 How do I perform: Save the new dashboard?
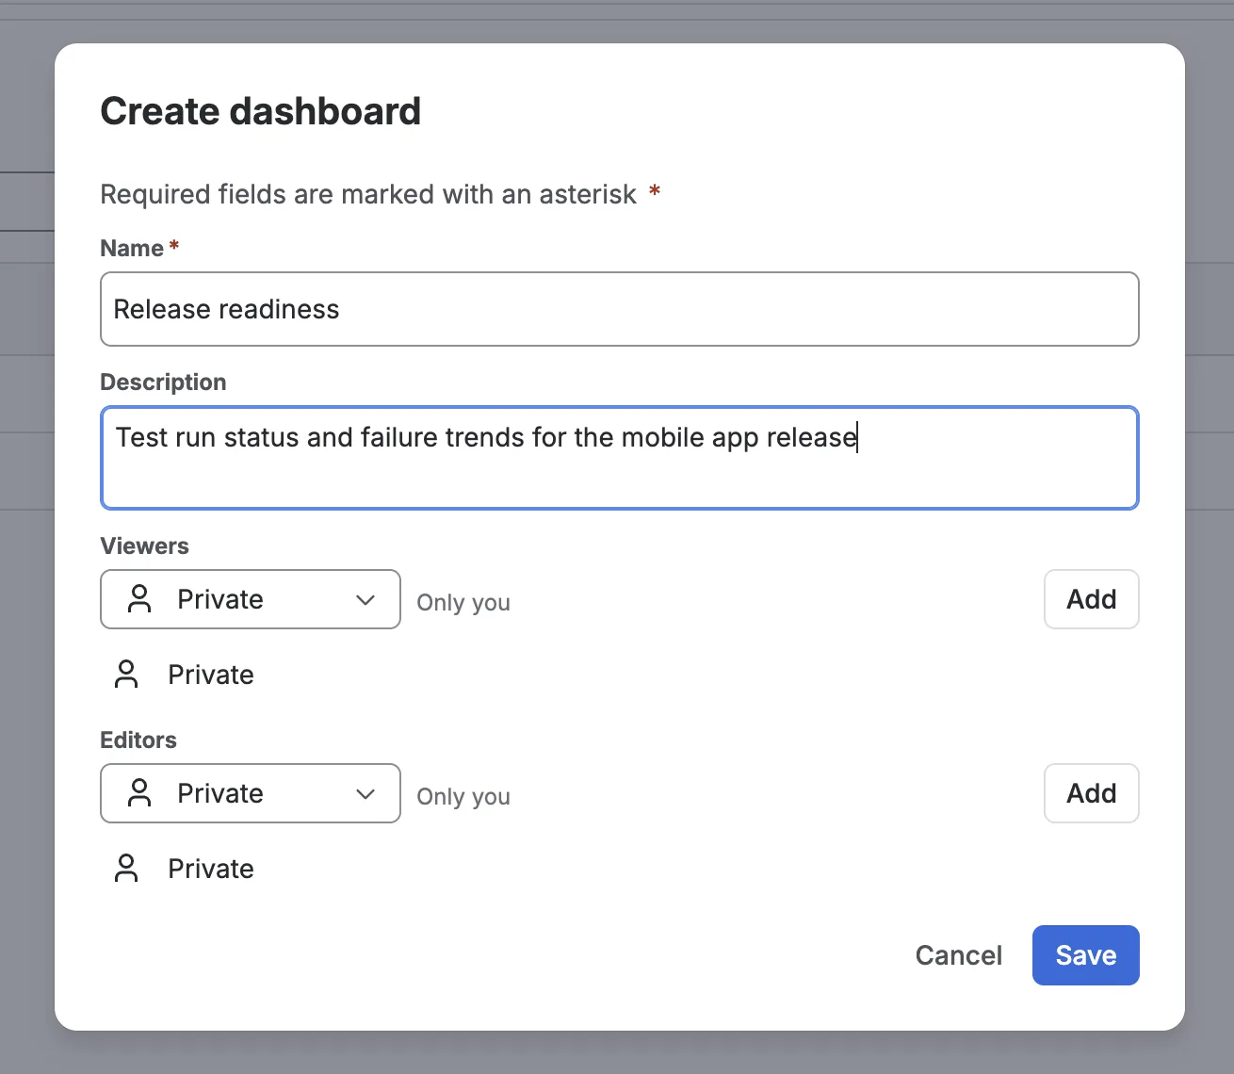(x=1085, y=955)
